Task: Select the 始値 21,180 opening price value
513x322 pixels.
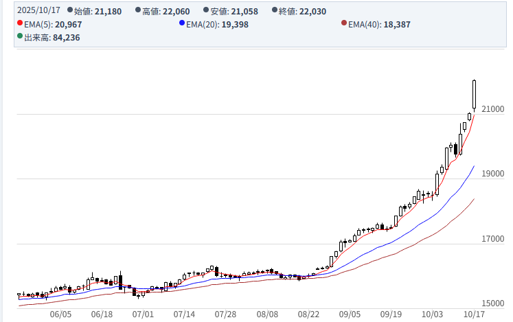Action: [108, 12]
